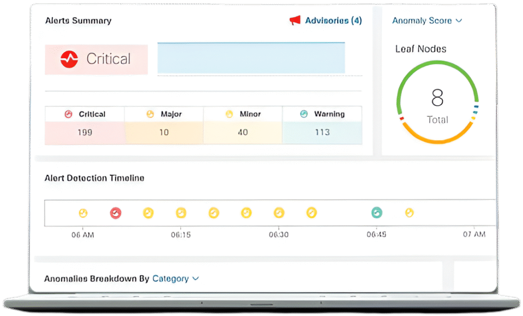Open the 10 major alerts count

coord(164,132)
